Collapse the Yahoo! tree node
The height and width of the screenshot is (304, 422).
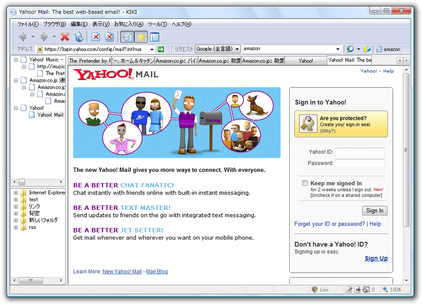(16, 108)
